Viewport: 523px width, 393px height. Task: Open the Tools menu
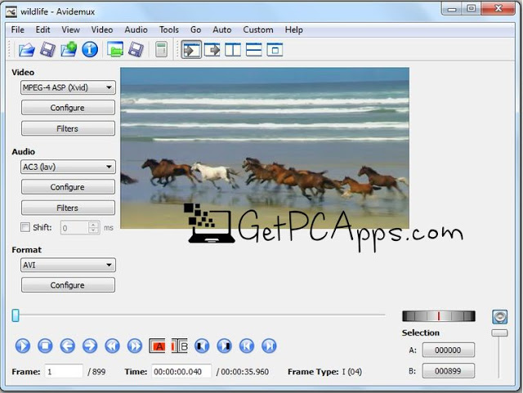click(x=169, y=29)
